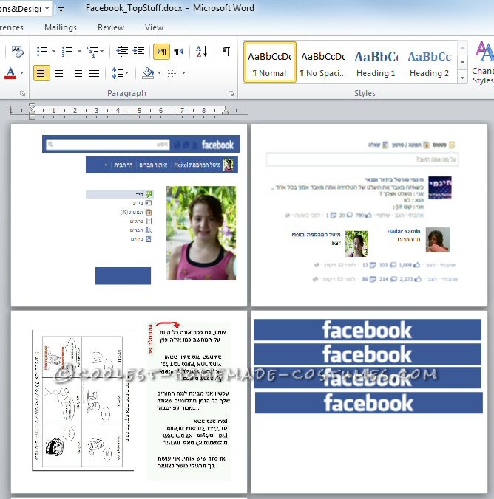This screenshot has width=494, height=499.
Task: Click the facebook header banner on page one
Action: point(141,144)
